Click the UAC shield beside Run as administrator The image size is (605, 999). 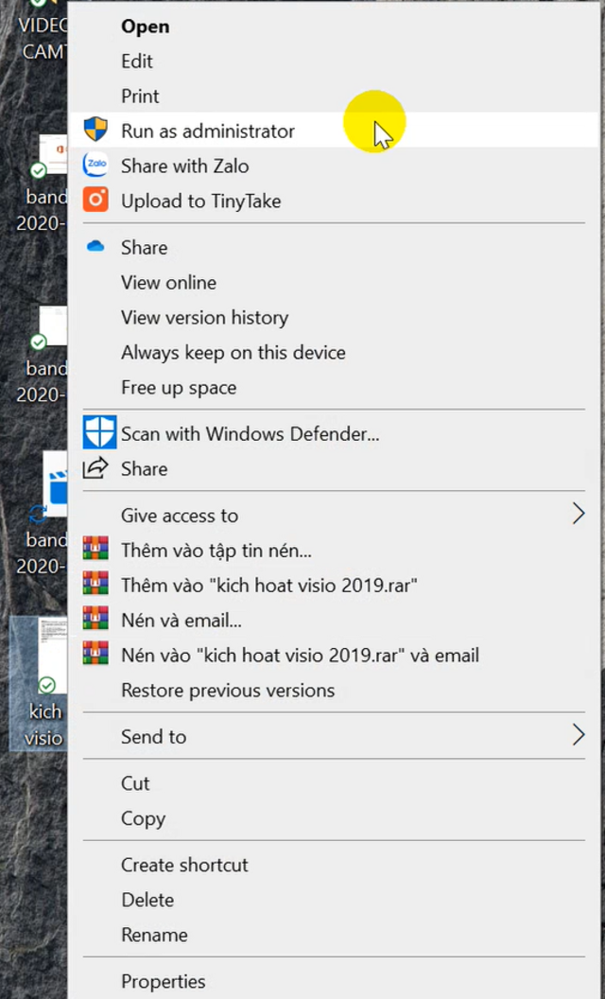point(95,131)
